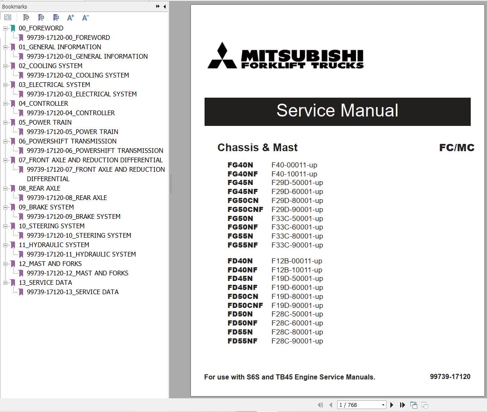This screenshot has width=487, height=412.
Task: Open 99739-17120-11_HYDRAULIC SYSTEM bookmark
Action: 81,254
